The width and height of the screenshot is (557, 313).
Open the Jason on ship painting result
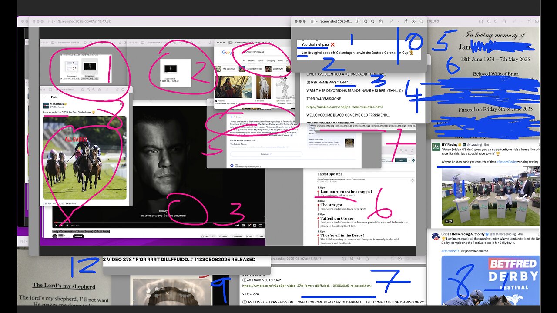tap(233, 87)
